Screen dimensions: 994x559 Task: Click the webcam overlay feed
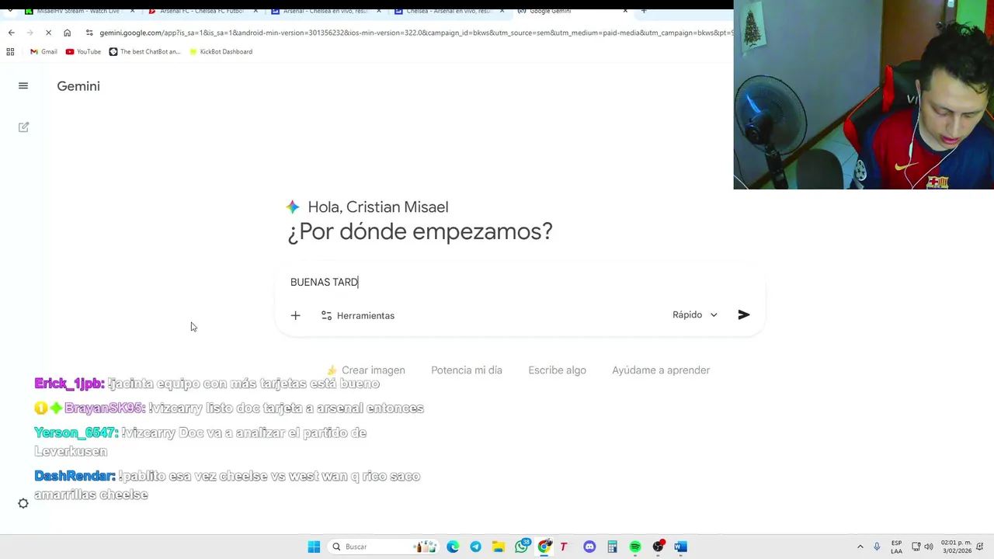point(864,95)
